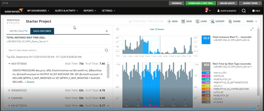
Task: Open the Help icon
Action: coord(253,11)
